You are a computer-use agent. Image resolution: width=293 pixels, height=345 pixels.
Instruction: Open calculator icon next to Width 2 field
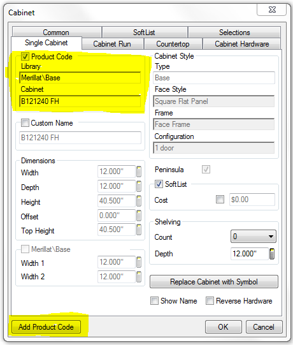[139, 277]
